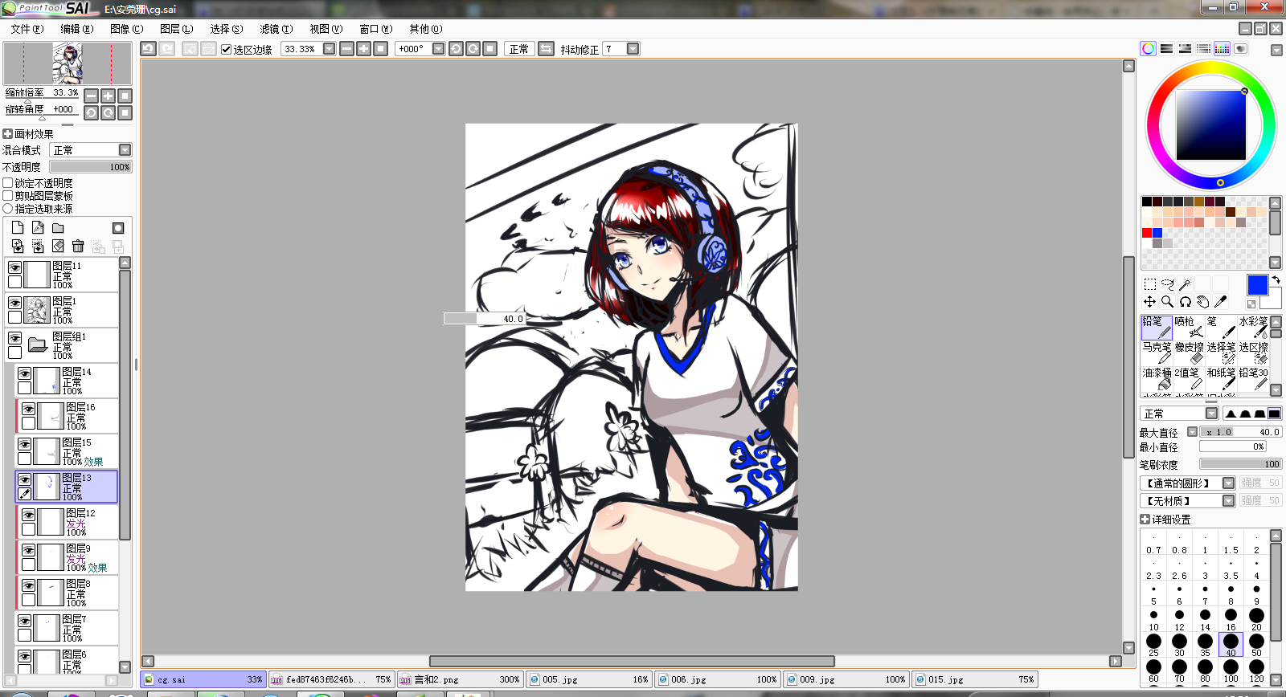Choose the move tool

(1150, 302)
